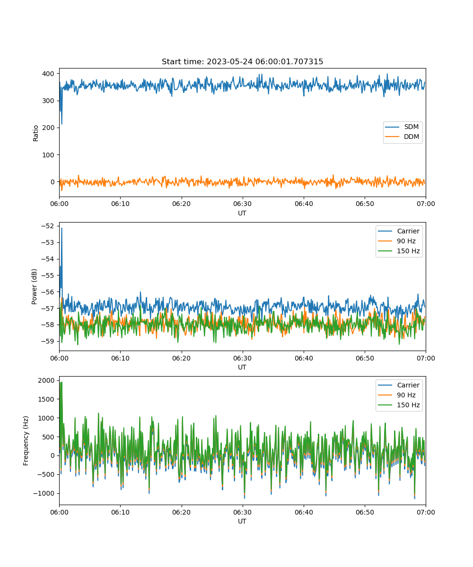Image resolution: width=473 pixels, height=567 pixels.
Task: Click the SDM label in the Ratio legend
Action: pos(411,127)
